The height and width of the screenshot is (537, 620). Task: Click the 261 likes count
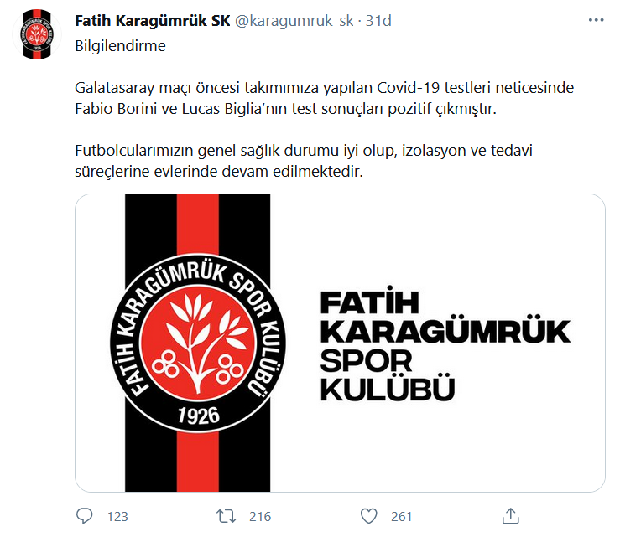click(x=401, y=516)
